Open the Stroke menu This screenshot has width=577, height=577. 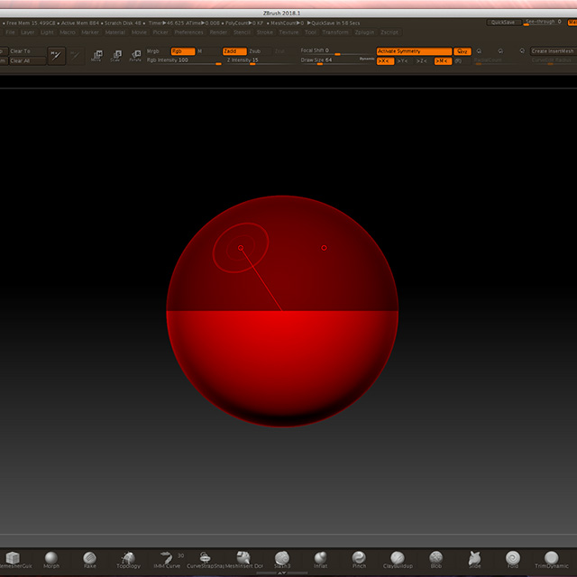point(265,32)
